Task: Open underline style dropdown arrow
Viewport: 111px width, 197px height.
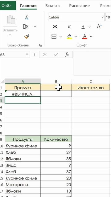Action: point(90,27)
